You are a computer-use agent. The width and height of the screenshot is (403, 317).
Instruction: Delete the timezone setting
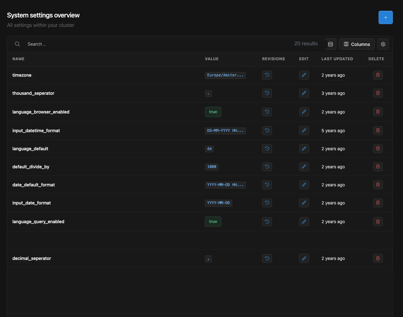378,75
